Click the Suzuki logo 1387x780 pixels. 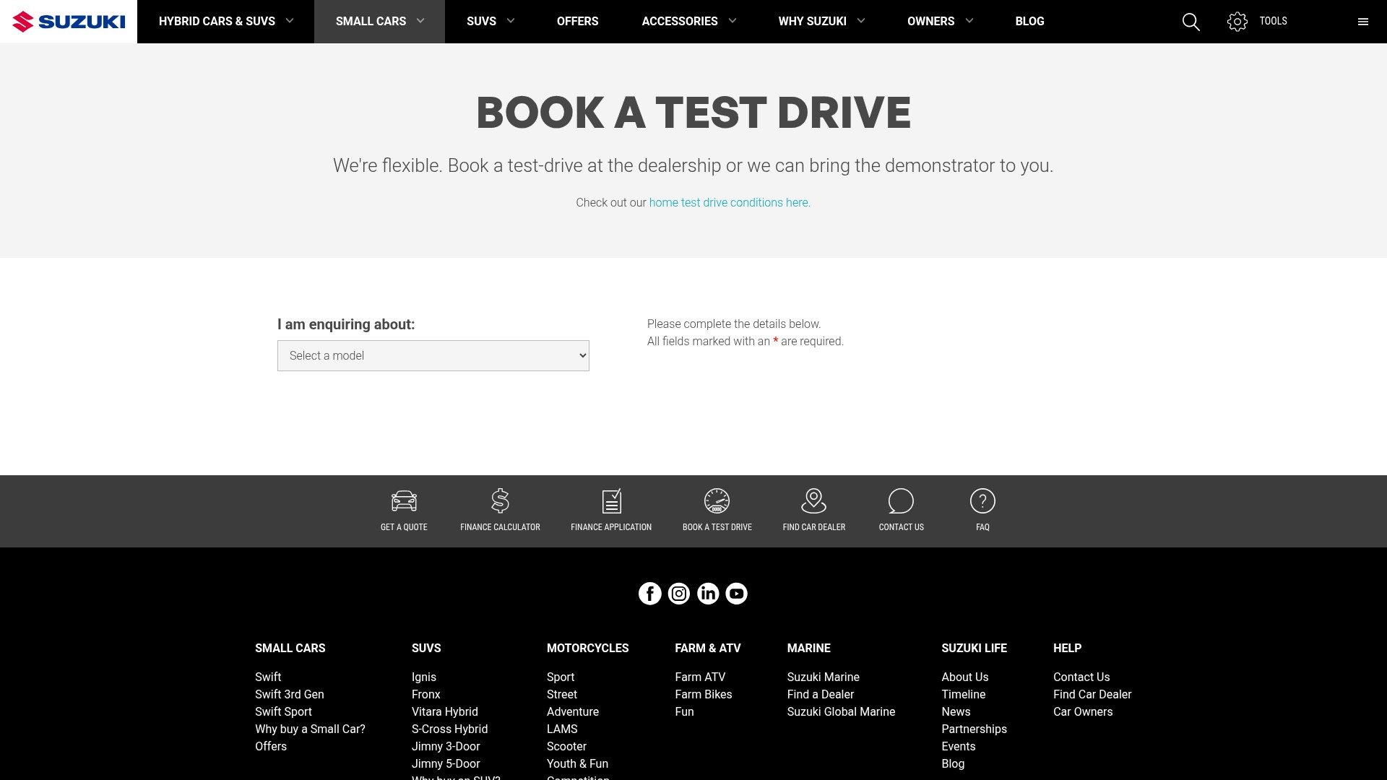[69, 22]
